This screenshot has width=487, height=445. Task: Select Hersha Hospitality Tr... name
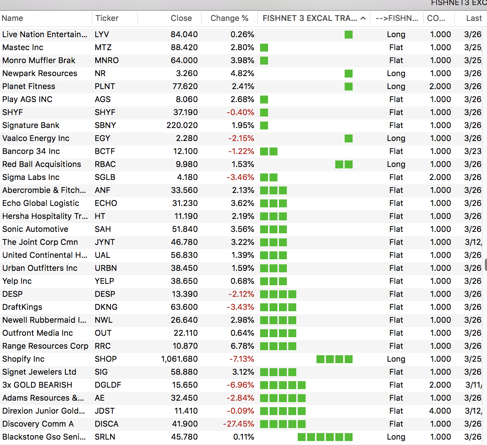click(x=45, y=216)
